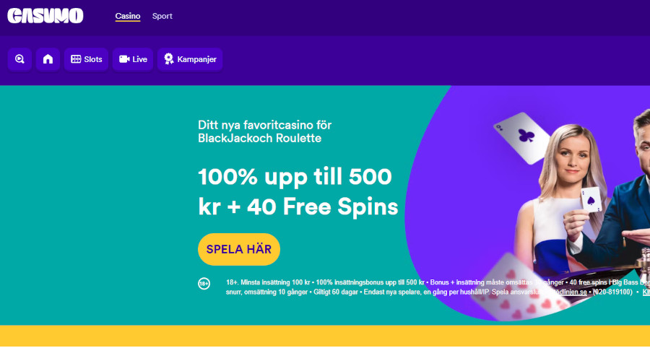
Task: Open the search magnifier icon
Action: coord(19,59)
